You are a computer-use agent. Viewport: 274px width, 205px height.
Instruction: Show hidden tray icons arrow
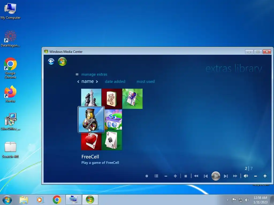coord(227,200)
